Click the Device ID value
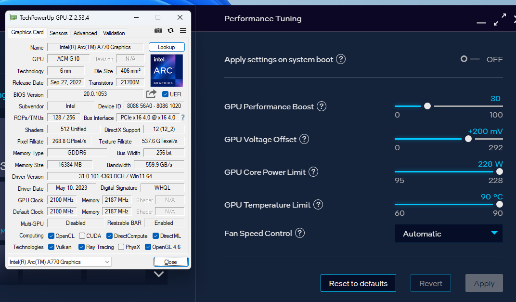The width and height of the screenshot is (516, 302). [154, 106]
